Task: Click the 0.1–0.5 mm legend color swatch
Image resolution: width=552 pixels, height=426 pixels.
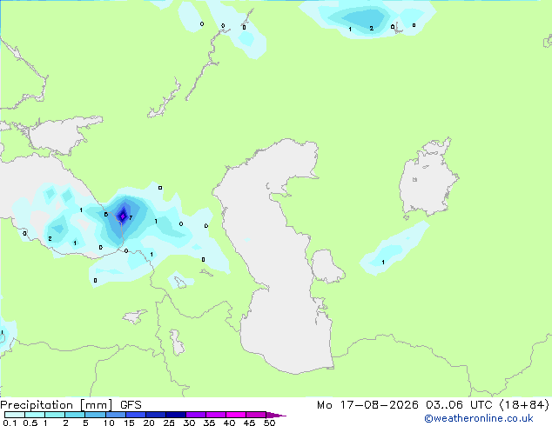Action: tap(15, 415)
